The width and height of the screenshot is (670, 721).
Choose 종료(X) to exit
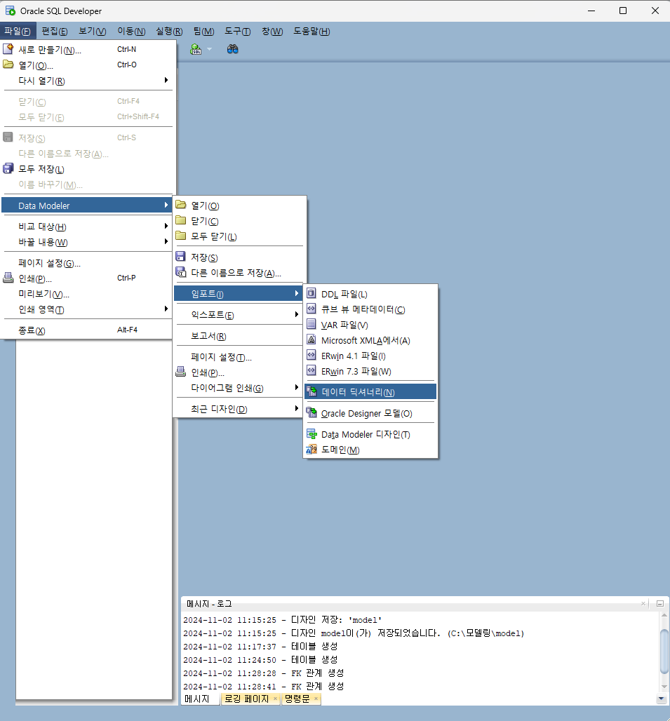(88, 330)
